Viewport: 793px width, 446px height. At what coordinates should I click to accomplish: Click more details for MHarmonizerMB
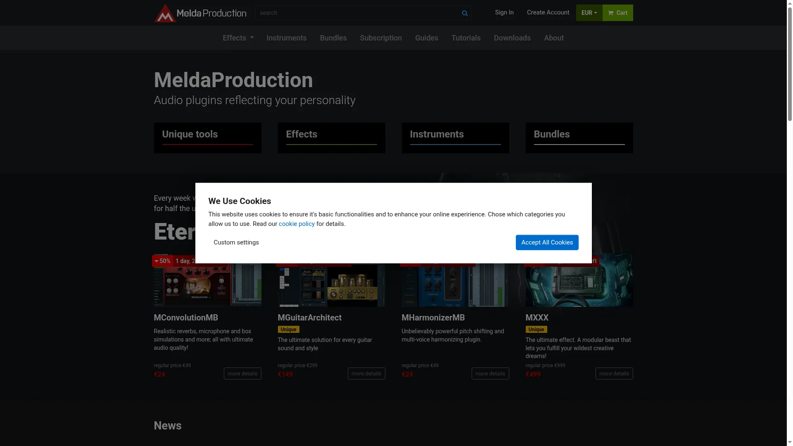tap(490, 373)
